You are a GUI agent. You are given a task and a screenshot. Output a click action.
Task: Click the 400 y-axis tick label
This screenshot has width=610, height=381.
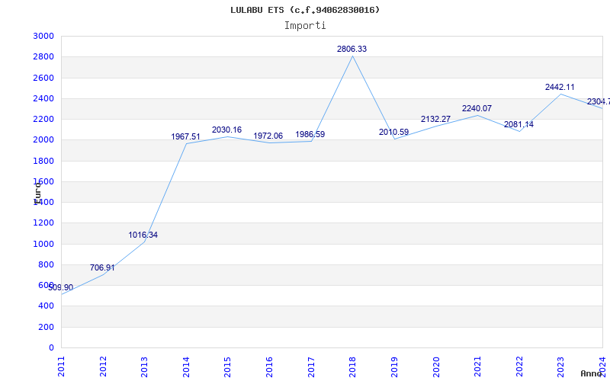47,306
